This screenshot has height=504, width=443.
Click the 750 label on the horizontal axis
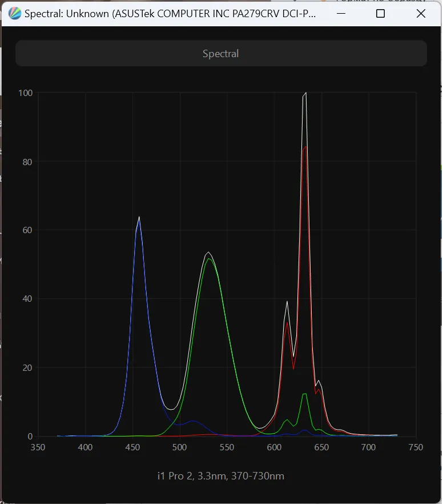coord(416,447)
